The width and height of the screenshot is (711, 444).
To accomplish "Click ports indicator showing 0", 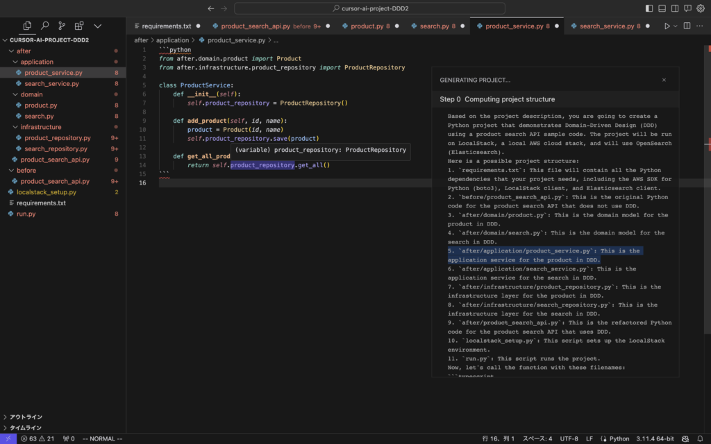I will pos(69,438).
